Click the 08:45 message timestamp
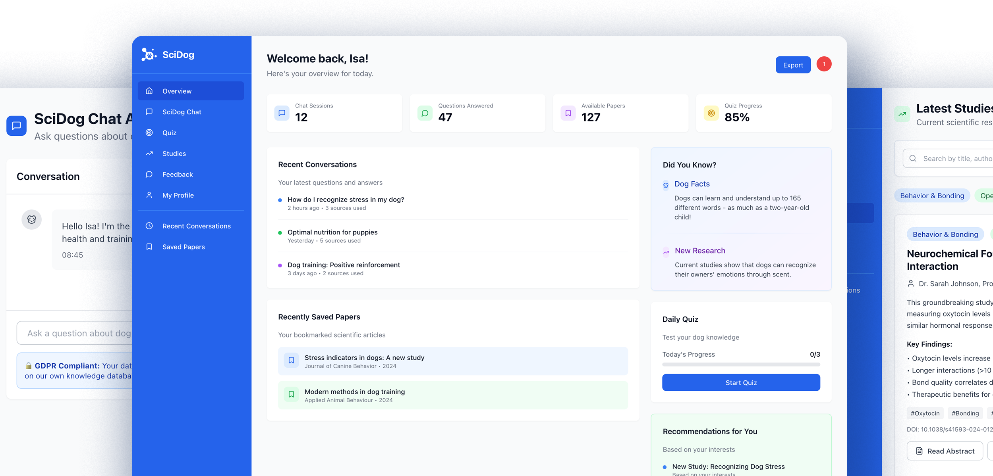Viewport: 993px width, 476px height. click(x=72, y=255)
